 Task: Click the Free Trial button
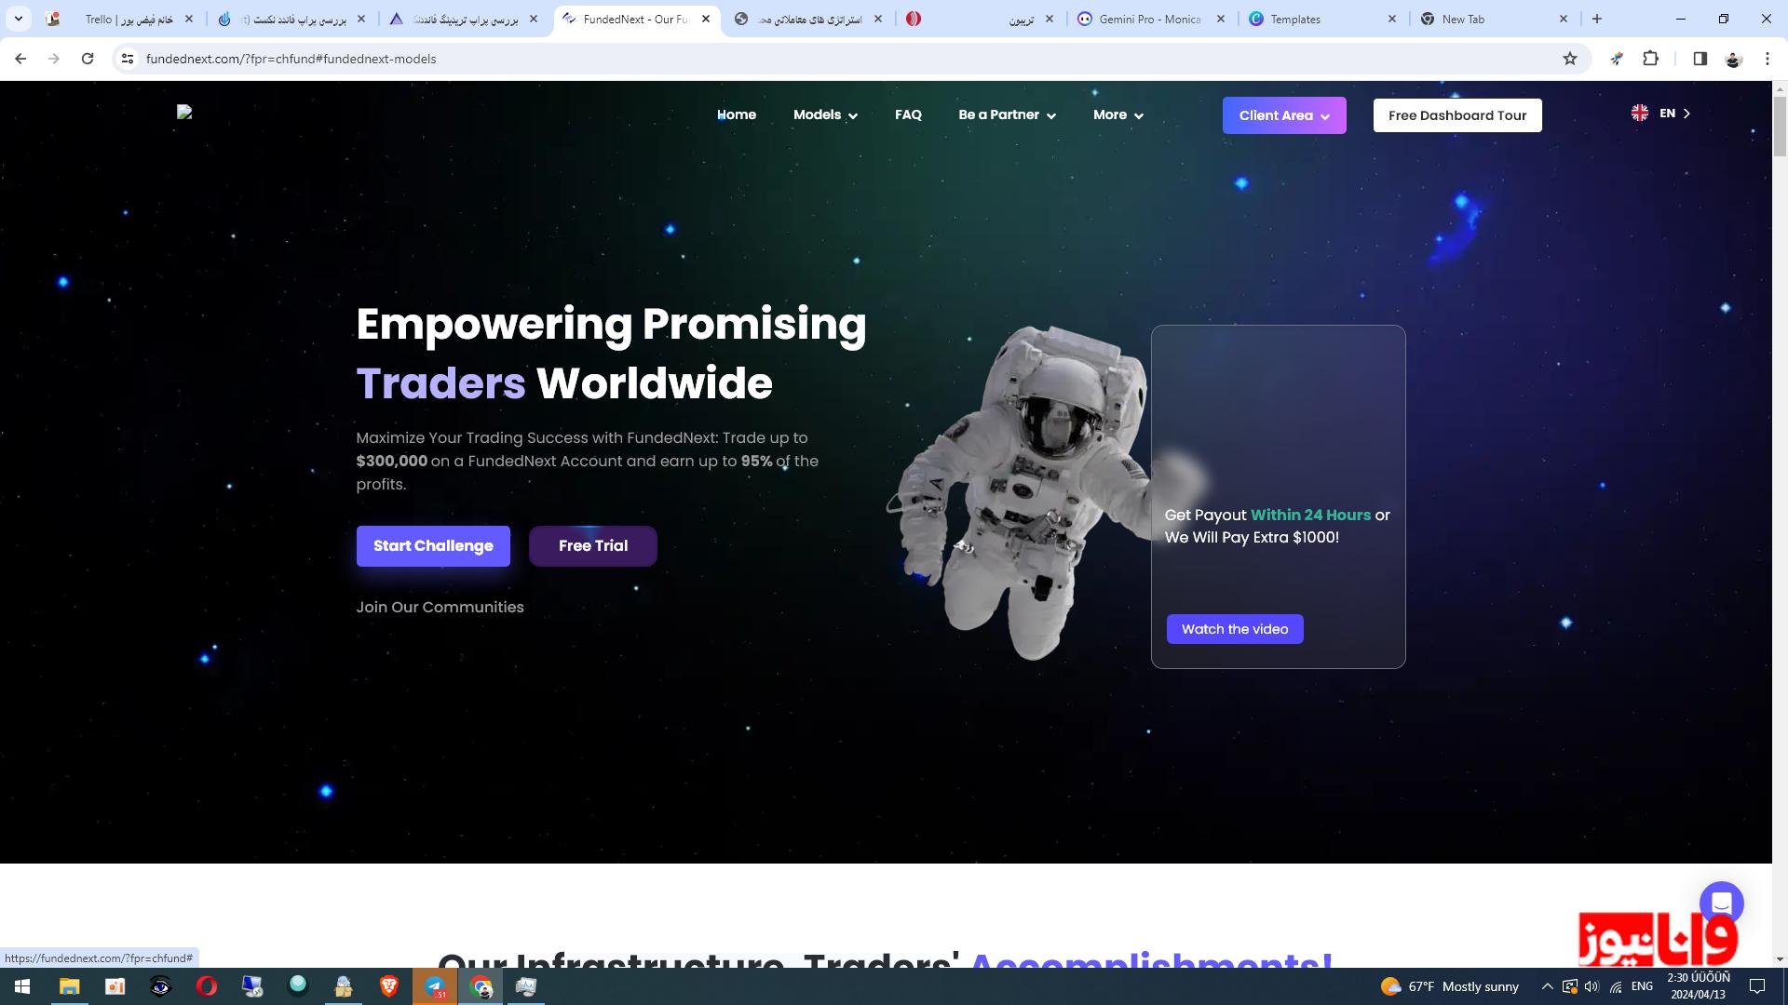pos(593,546)
